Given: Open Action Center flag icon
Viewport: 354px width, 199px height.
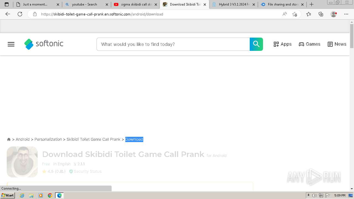Looking at the screenshot, I should [x=327, y=195].
